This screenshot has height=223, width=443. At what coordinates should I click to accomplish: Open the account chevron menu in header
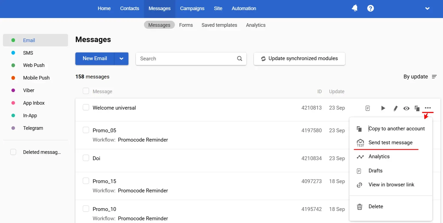[427, 8]
